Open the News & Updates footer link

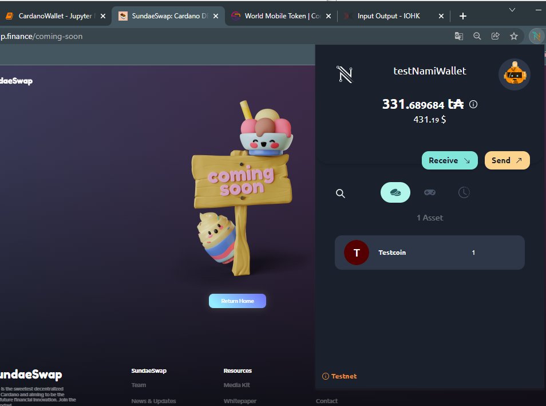tap(153, 401)
